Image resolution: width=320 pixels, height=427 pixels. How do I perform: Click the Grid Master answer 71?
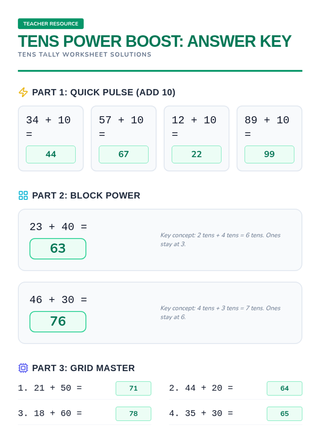(x=133, y=388)
